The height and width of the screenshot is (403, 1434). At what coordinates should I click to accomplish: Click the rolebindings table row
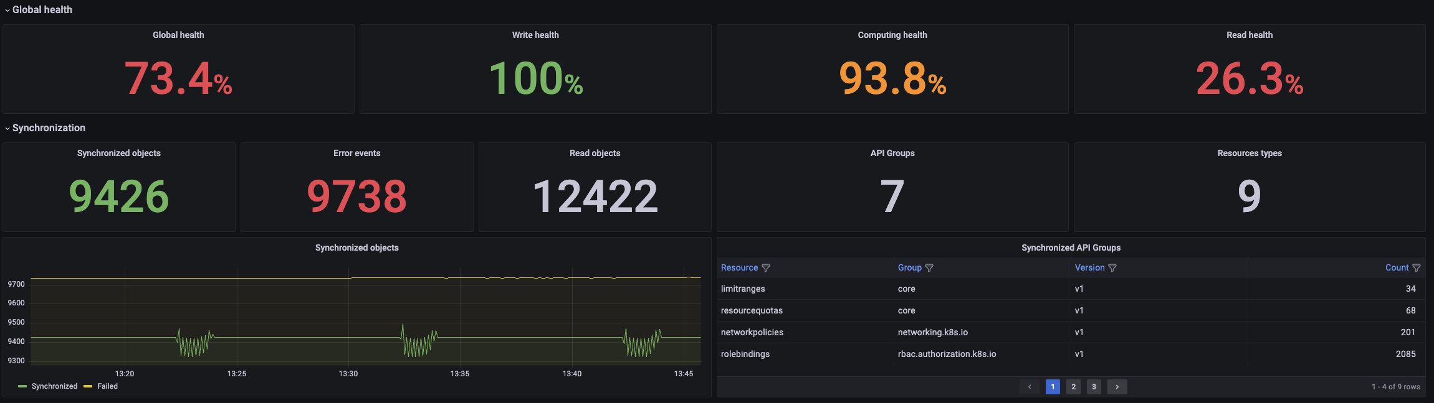click(x=745, y=354)
